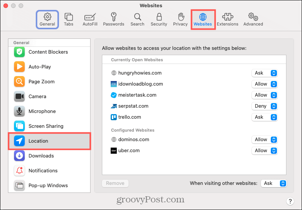The width and height of the screenshot is (302, 210).
Task: Select the trello.com row
Action: tap(194, 117)
